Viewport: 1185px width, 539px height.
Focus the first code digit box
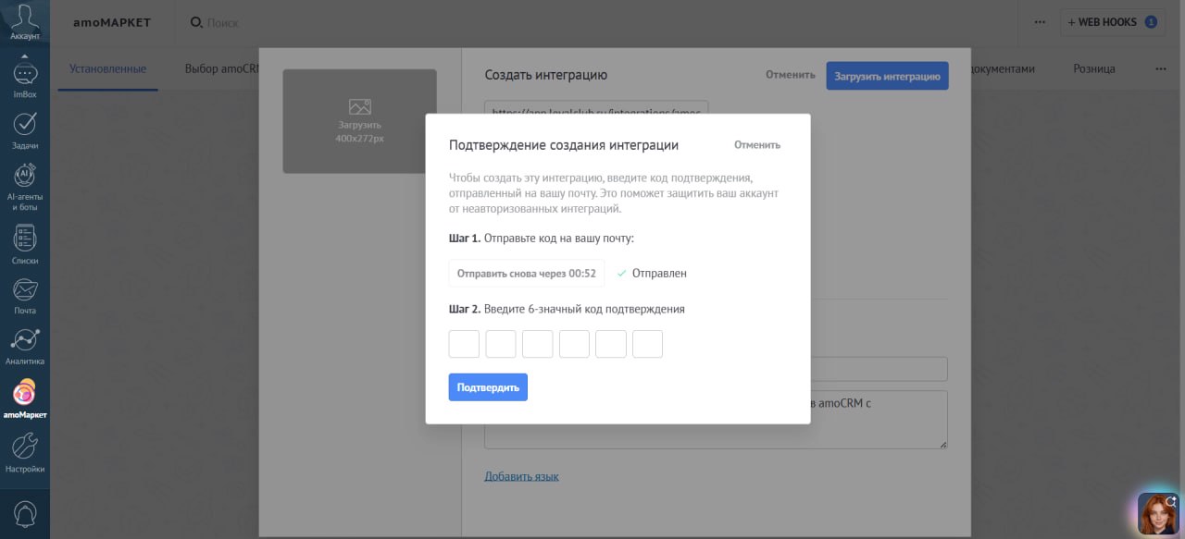coord(464,344)
